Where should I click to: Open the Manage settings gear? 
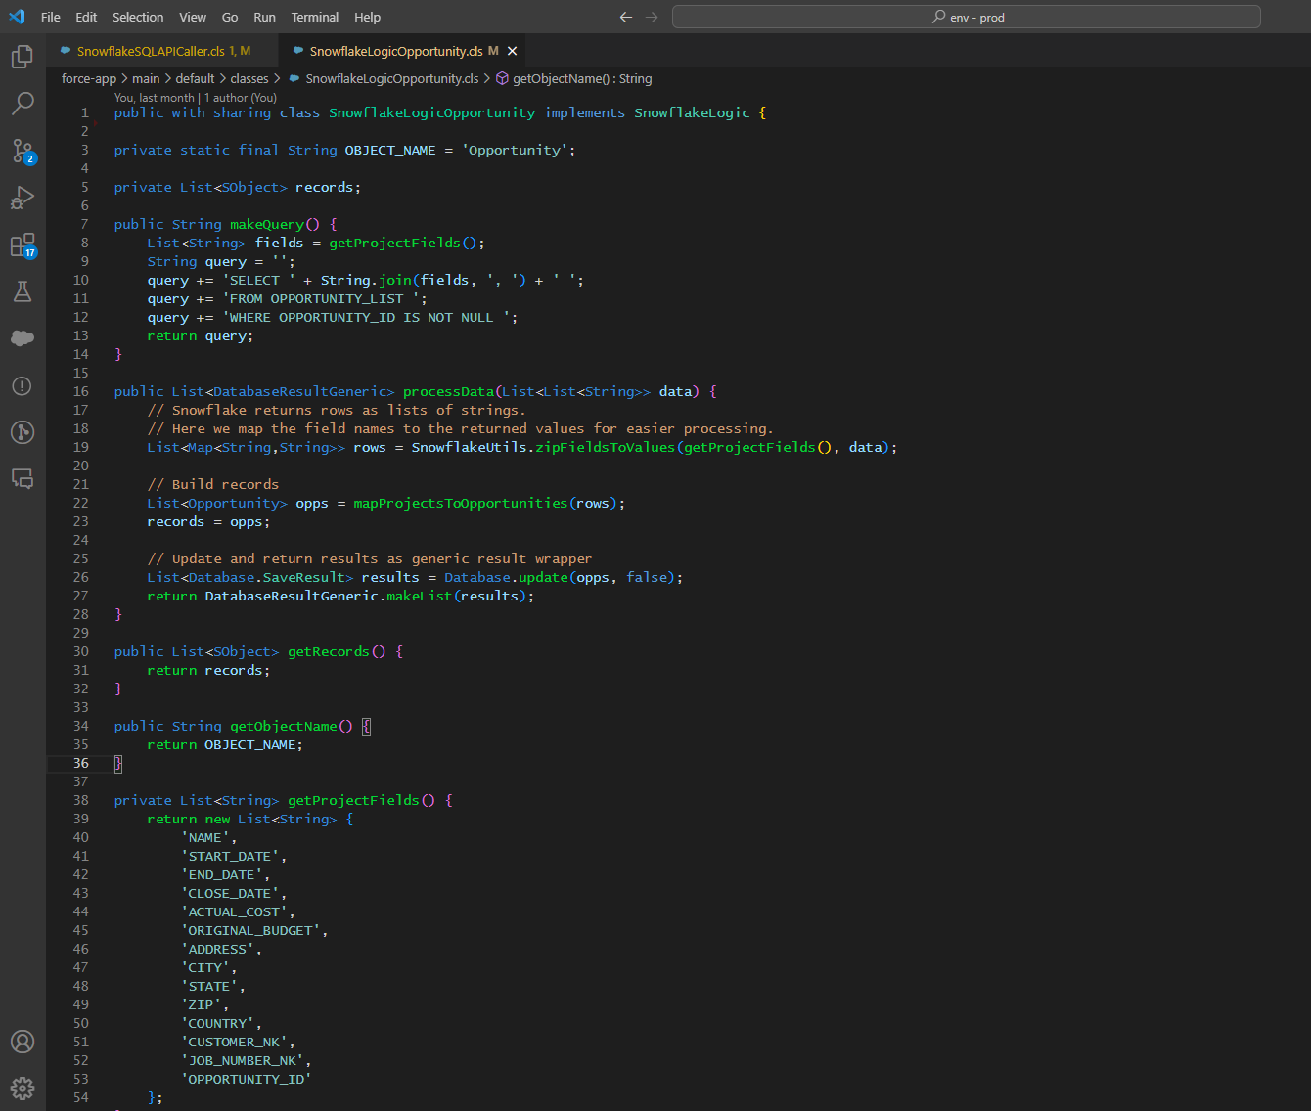23,1088
